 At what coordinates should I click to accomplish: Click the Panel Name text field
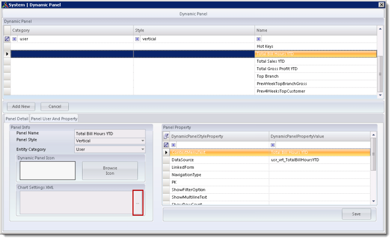click(x=110, y=133)
